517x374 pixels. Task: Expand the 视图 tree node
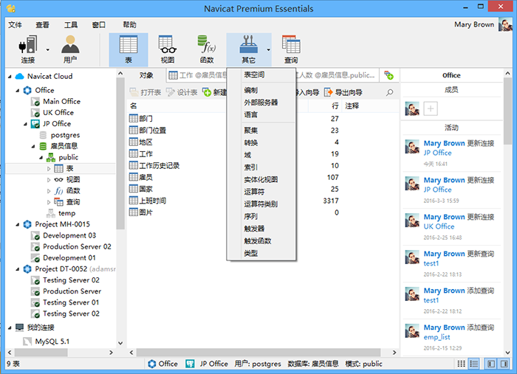pyautogui.click(x=49, y=180)
